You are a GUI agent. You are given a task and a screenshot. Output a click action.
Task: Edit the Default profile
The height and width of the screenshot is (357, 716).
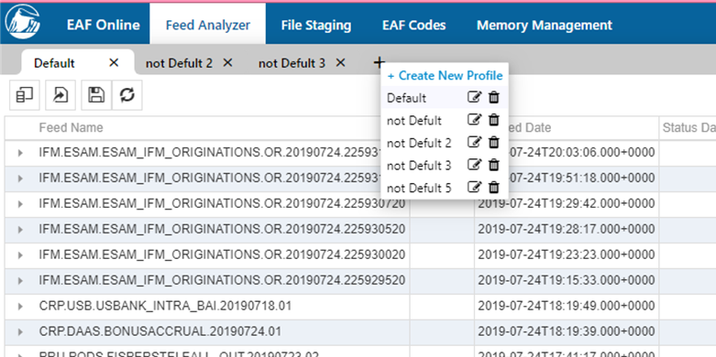tap(475, 97)
